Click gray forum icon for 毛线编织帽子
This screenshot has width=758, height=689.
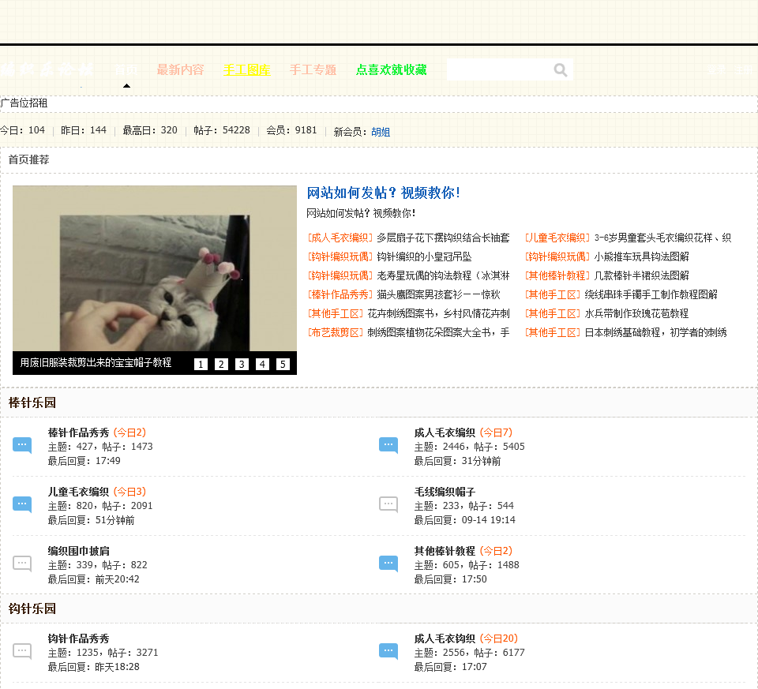coord(388,504)
